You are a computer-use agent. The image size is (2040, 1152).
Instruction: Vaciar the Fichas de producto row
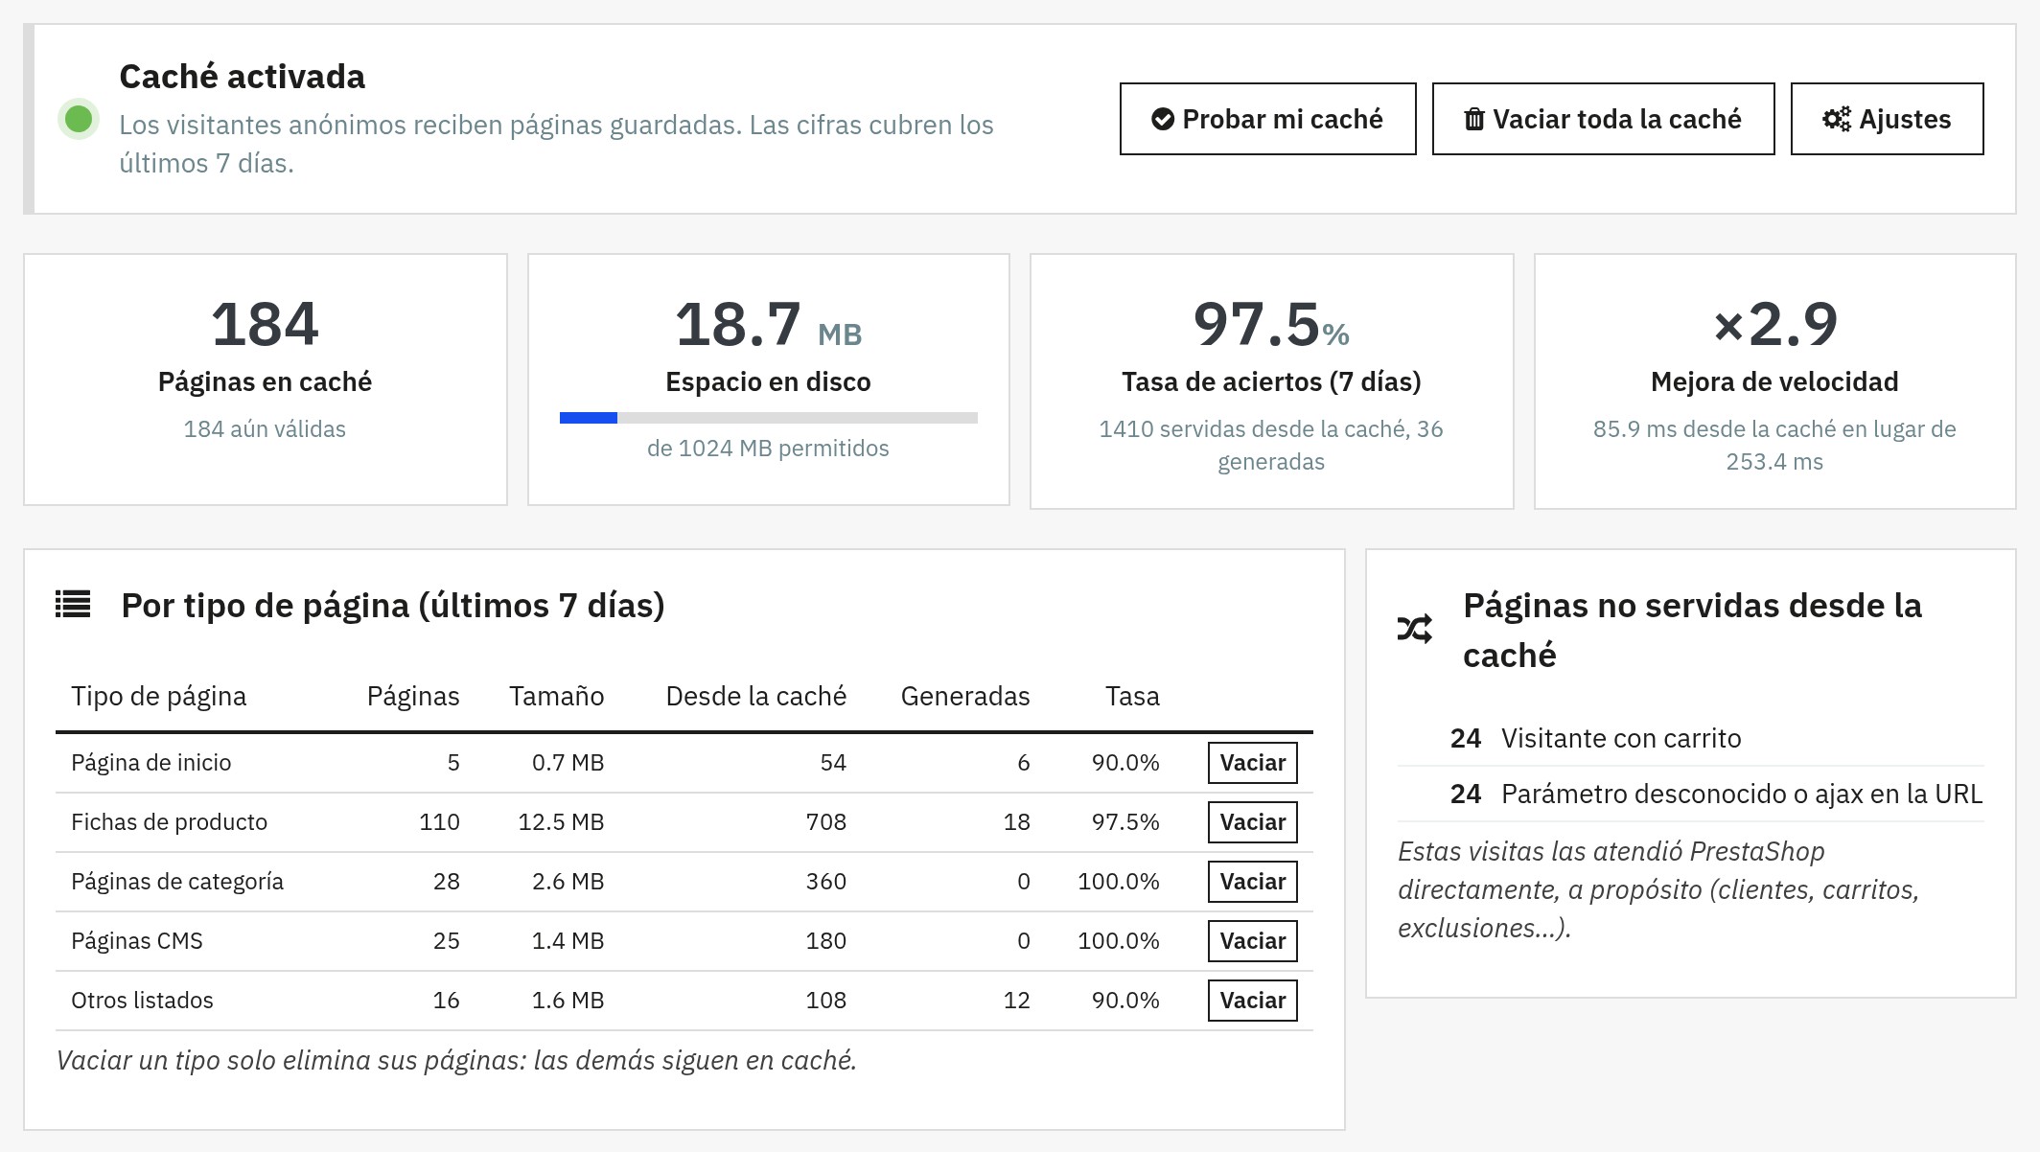click(1252, 822)
